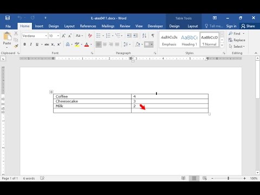Apply yellow text highlight color
260x195 pixels.
click(77, 44)
